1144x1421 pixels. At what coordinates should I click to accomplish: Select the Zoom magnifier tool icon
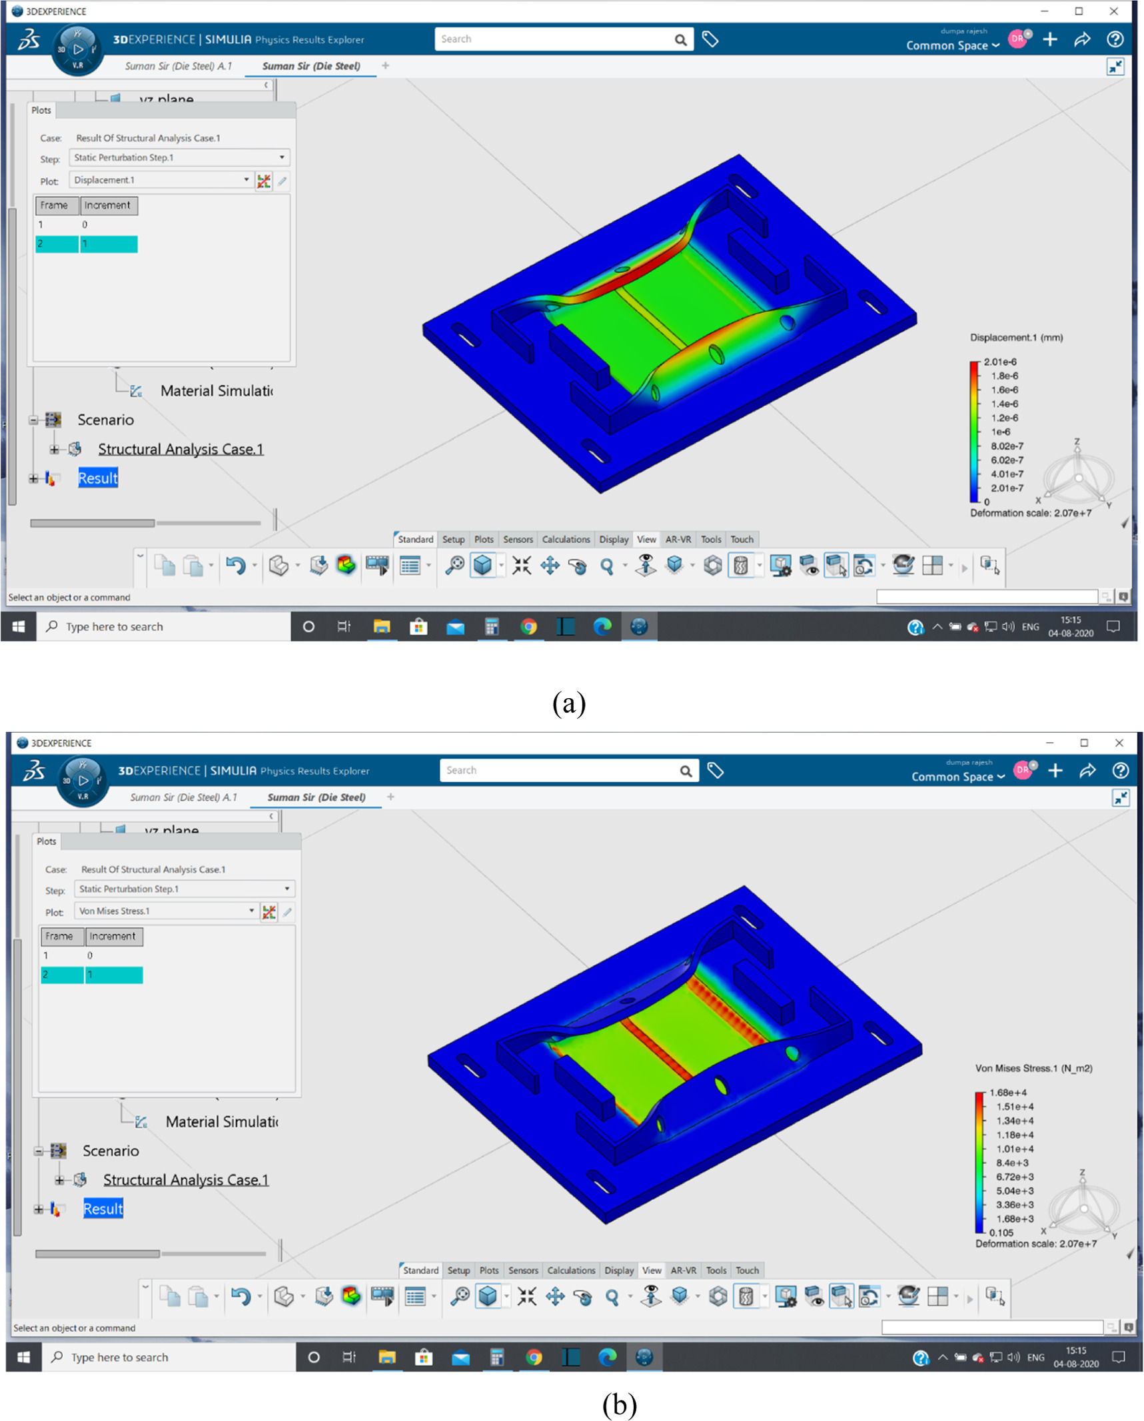click(608, 566)
